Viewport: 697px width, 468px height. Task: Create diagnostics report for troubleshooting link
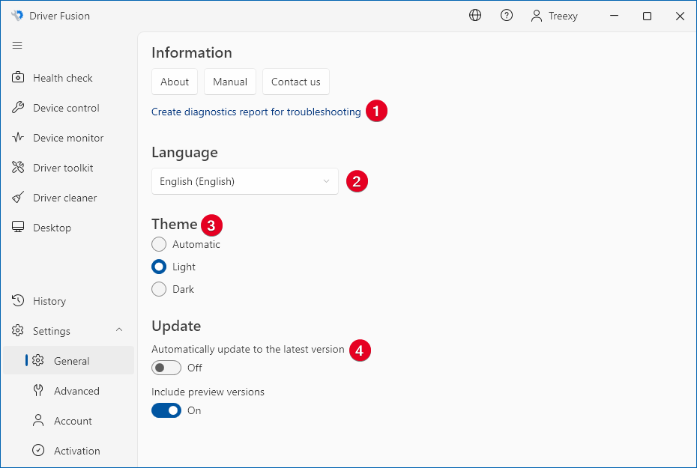(x=256, y=112)
